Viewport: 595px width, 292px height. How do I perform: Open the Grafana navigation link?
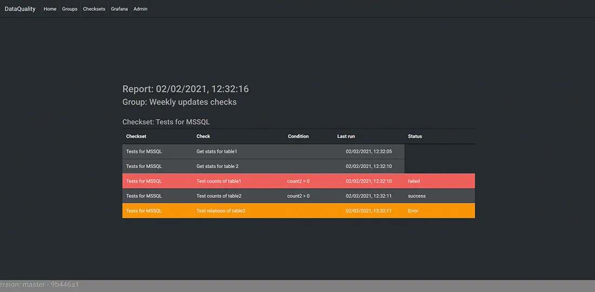120,9
